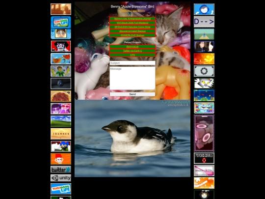Select the flat Tomodachi Life logo stamp

[x=61, y=189]
